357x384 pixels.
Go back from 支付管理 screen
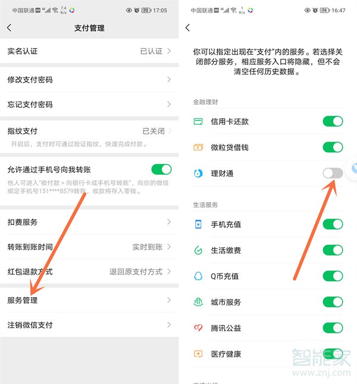[x=10, y=28]
